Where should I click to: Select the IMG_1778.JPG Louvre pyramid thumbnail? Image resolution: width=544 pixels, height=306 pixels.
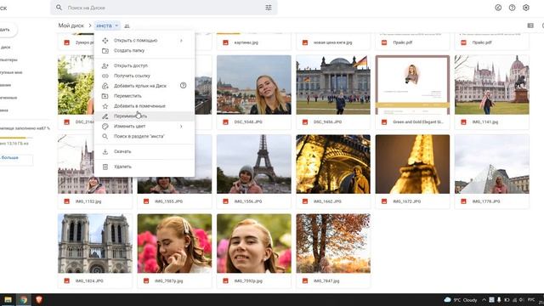(492, 164)
